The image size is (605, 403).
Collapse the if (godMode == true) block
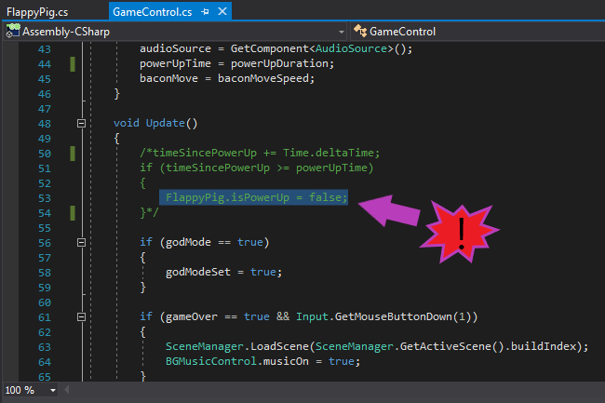pyautogui.click(x=81, y=243)
